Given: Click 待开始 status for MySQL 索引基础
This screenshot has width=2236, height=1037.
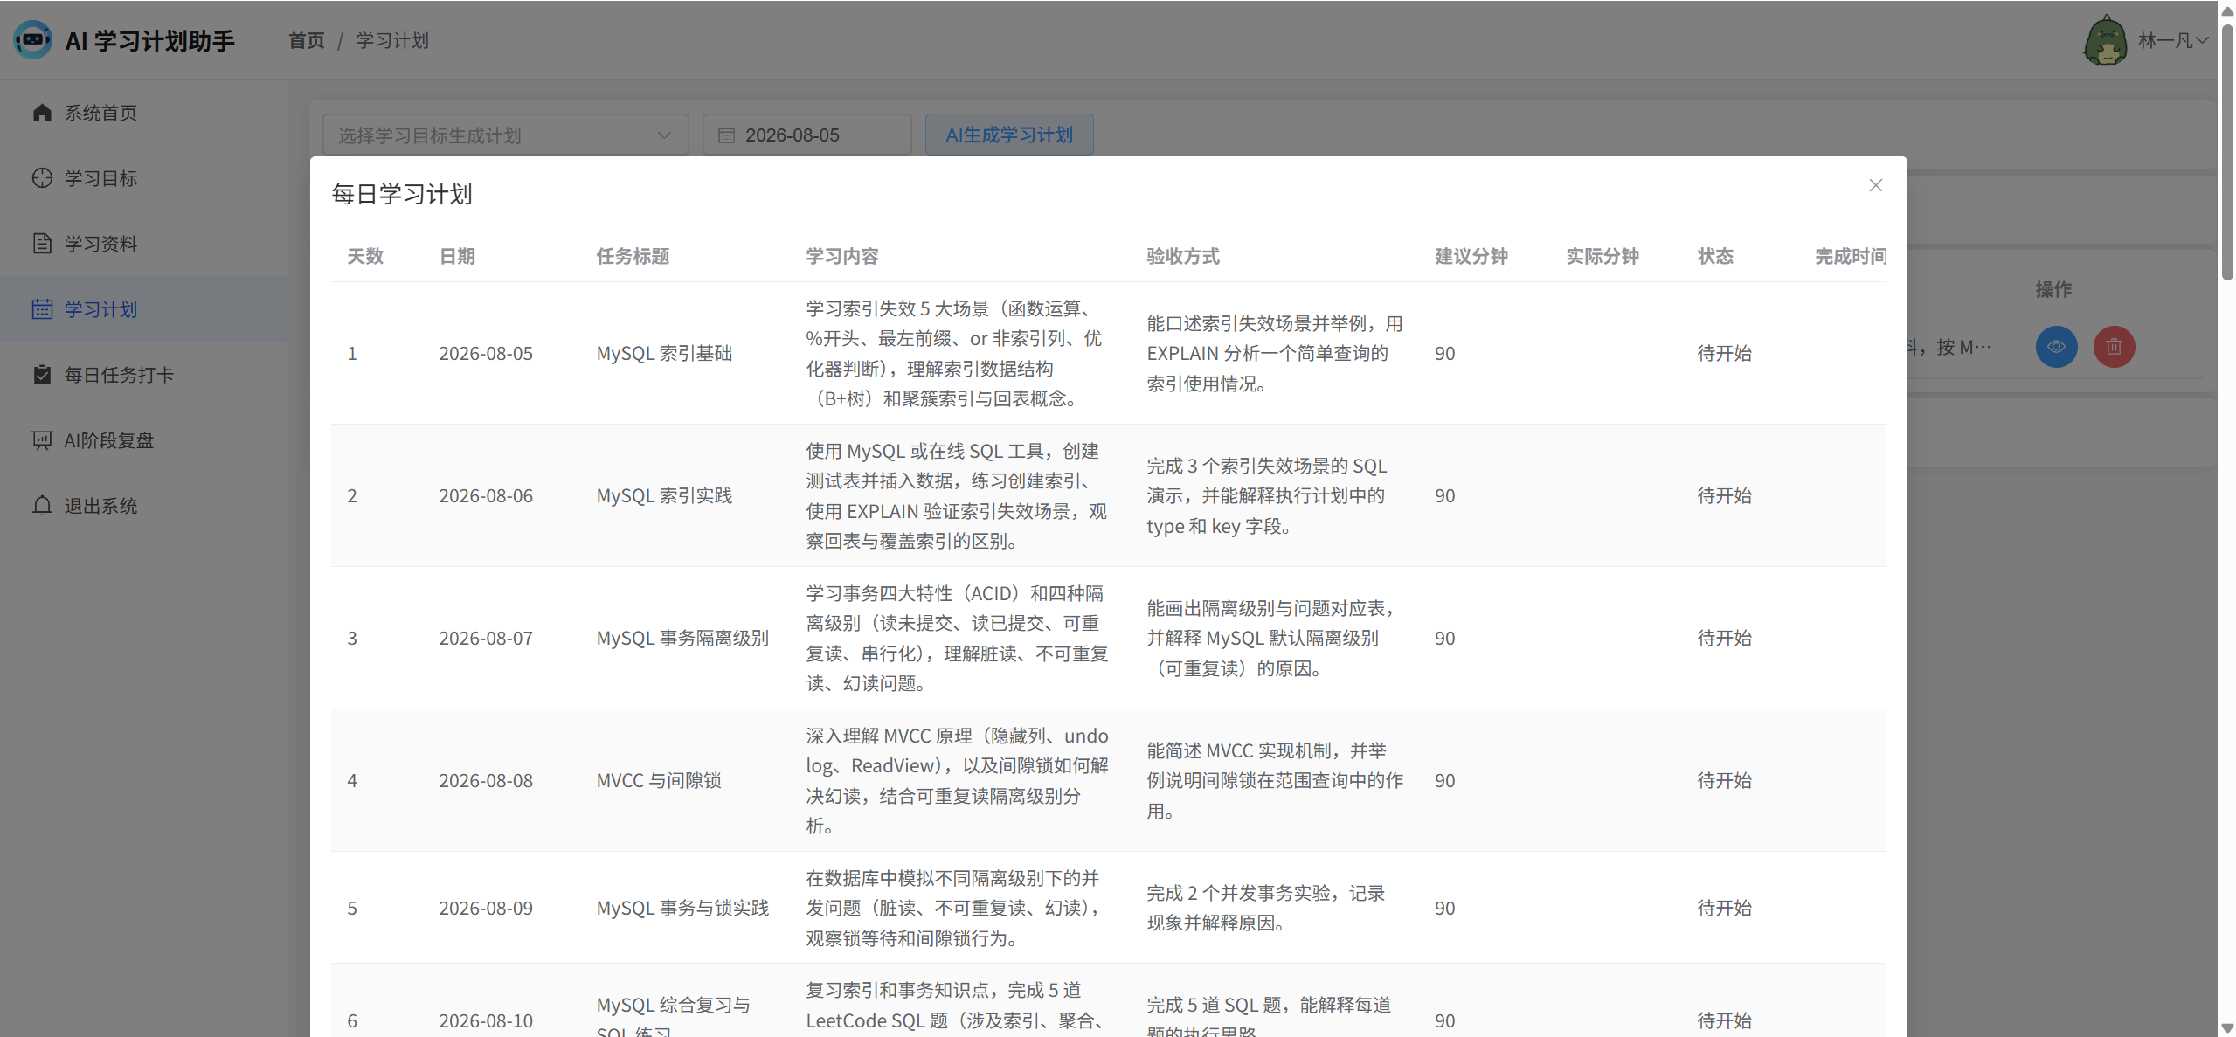Looking at the screenshot, I should tap(1724, 353).
